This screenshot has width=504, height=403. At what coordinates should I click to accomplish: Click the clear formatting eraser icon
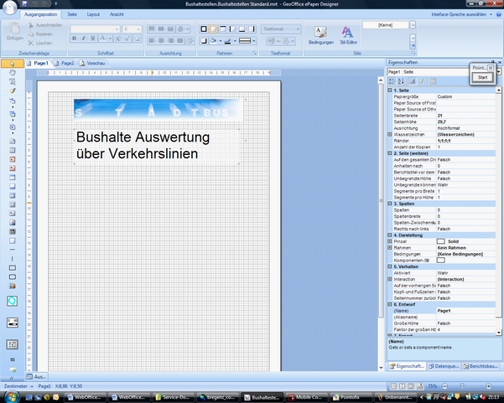pos(138,39)
